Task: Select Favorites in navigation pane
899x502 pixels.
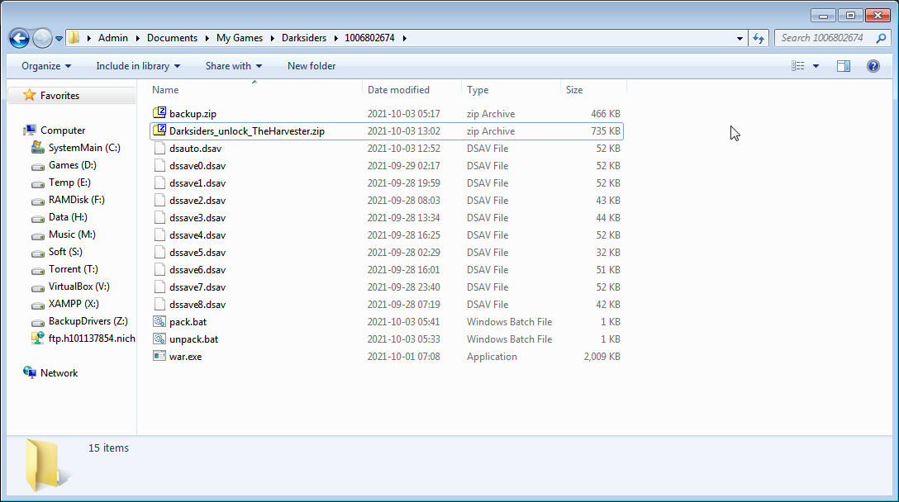Action: [x=59, y=96]
